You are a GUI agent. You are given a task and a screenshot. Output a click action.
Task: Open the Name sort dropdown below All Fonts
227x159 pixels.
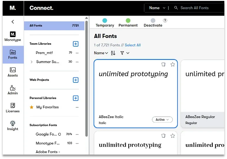click(101, 53)
